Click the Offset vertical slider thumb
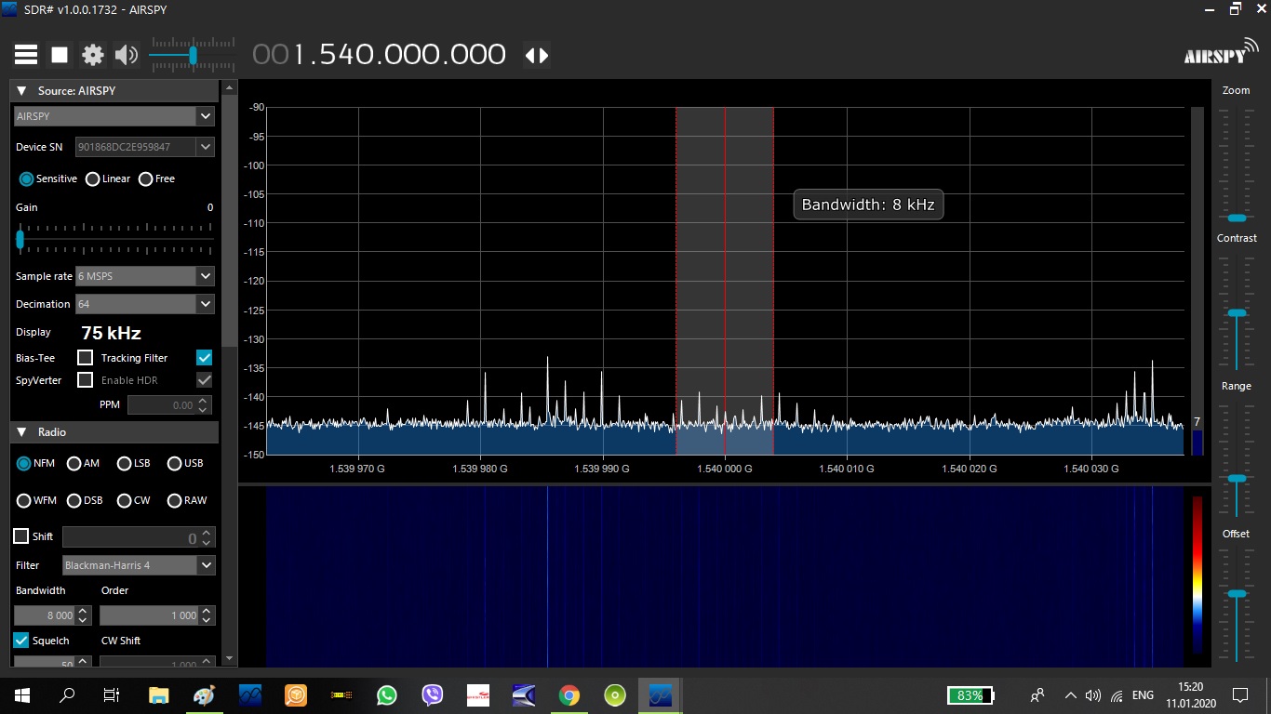This screenshot has width=1271, height=714. pos(1237,593)
